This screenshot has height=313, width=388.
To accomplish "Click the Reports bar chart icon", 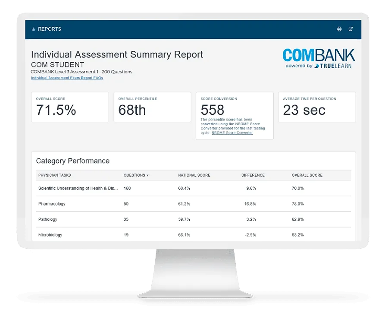I will coord(33,29).
